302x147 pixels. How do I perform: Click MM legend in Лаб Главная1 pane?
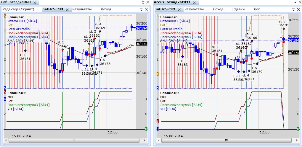10,97
